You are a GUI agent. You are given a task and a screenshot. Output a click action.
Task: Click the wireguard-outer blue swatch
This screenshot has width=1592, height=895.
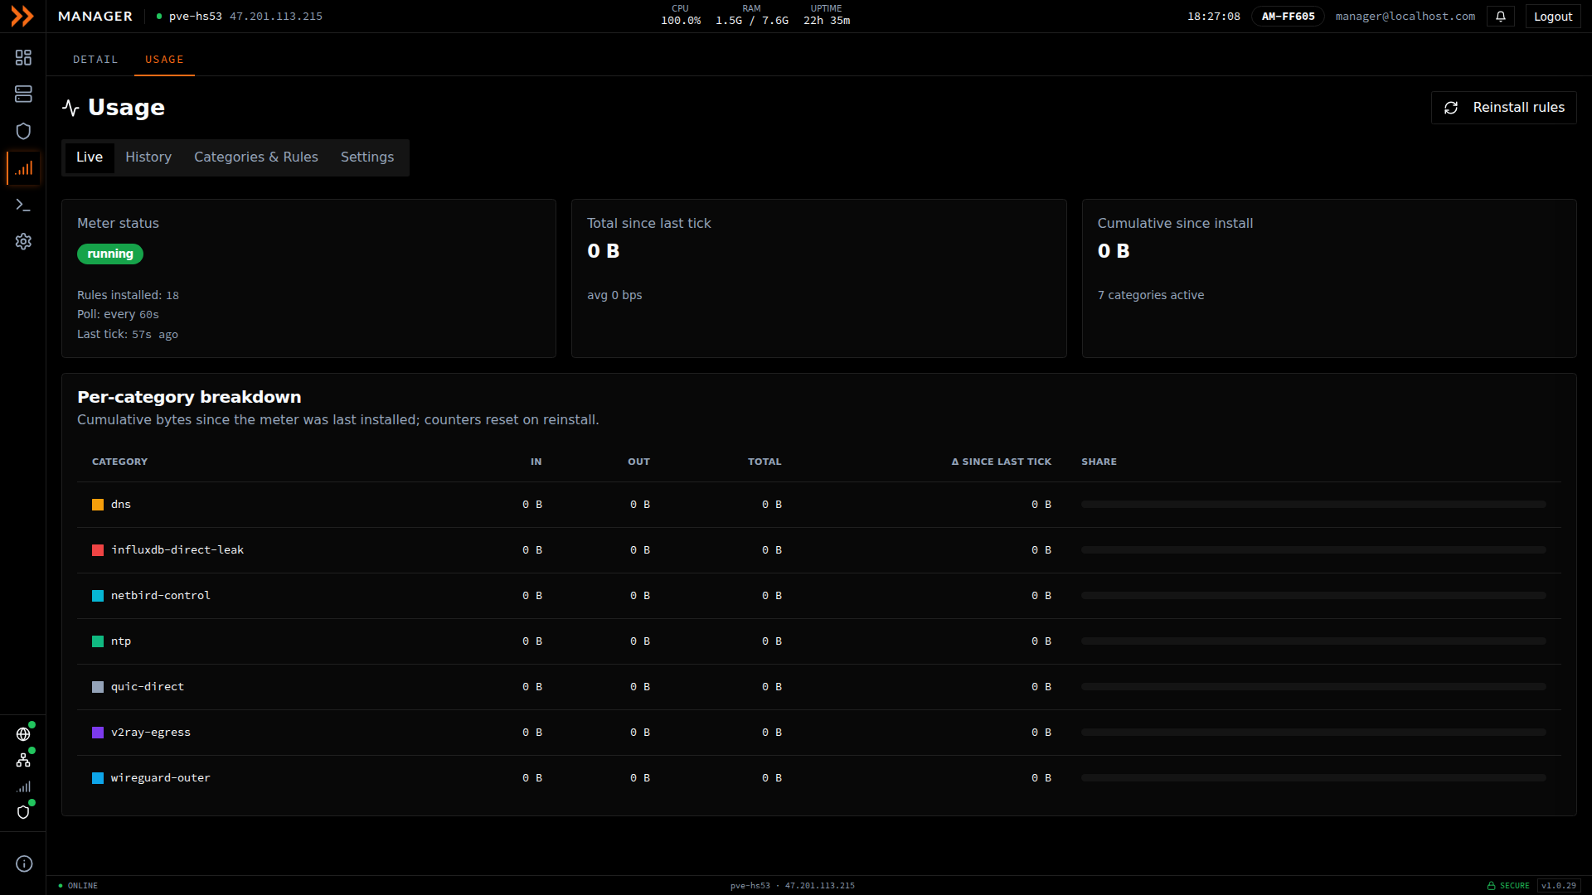point(98,778)
